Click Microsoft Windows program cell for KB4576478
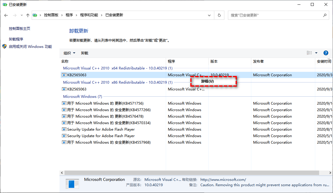Viewport: 333px width, 193px height. pos(184,116)
